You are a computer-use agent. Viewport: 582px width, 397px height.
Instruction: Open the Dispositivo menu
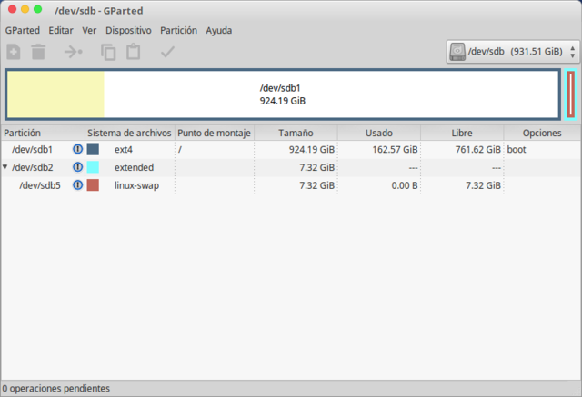coord(128,30)
